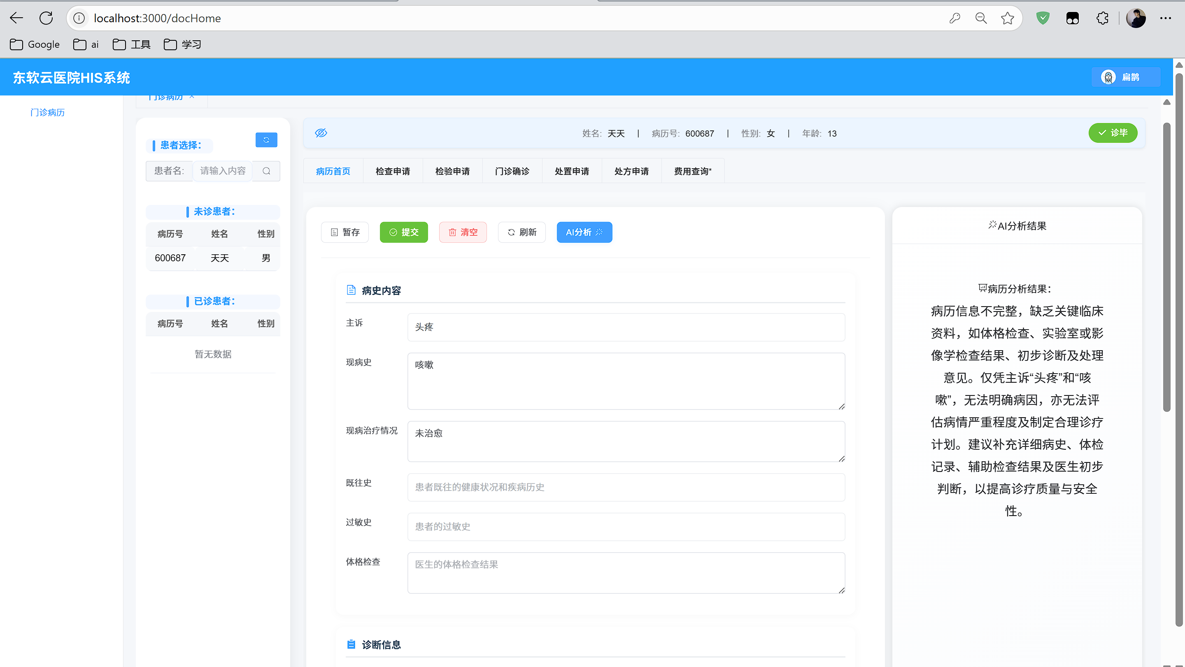This screenshot has height=667, width=1185.
Task: Close the 门诊病历 page tab
Action: tap(192, 97)
